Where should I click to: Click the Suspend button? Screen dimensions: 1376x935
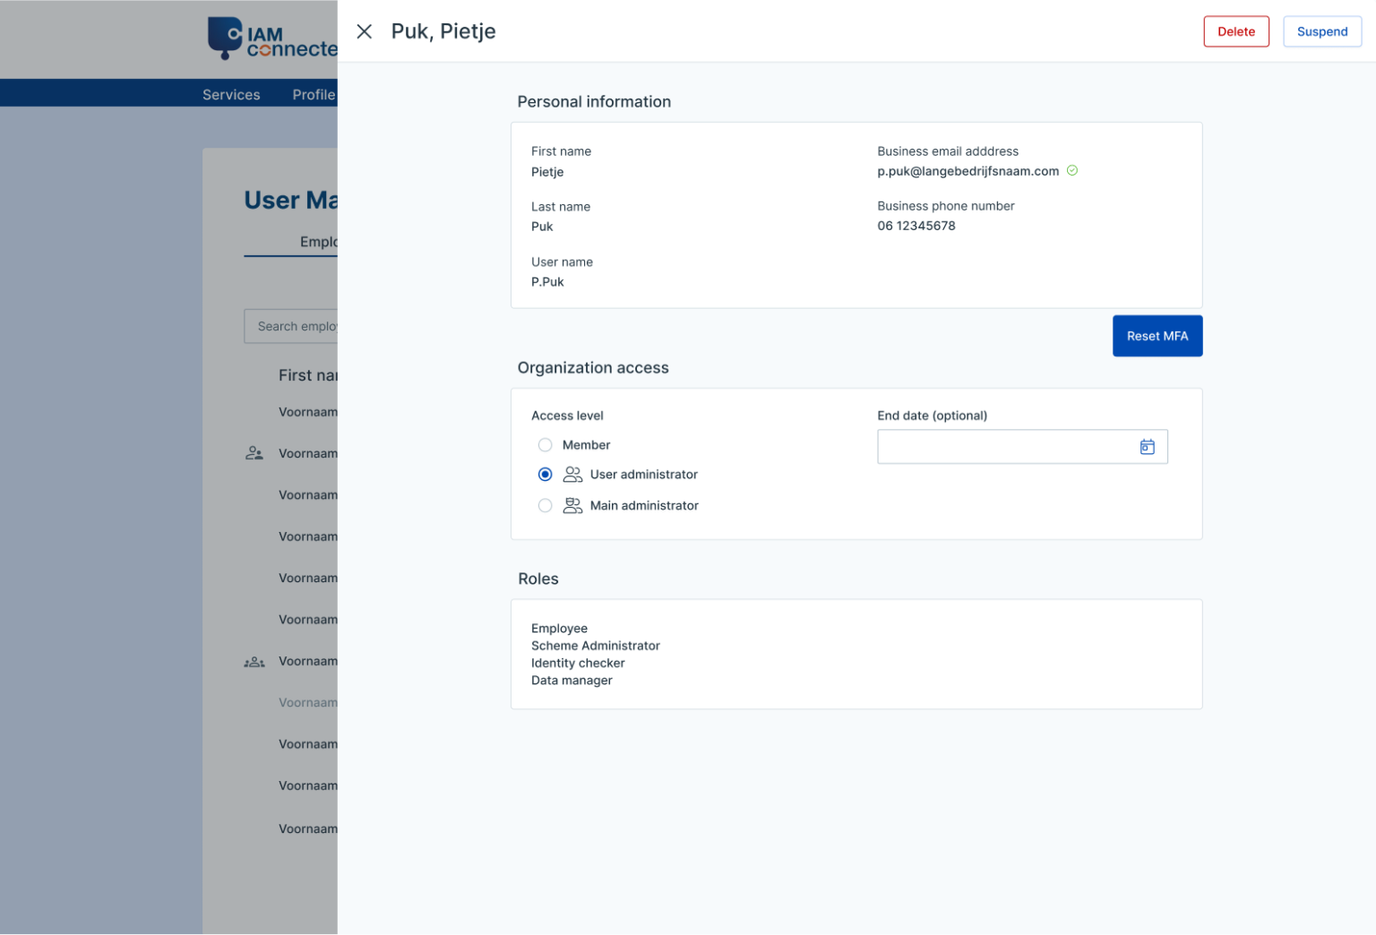(1322, 31)
